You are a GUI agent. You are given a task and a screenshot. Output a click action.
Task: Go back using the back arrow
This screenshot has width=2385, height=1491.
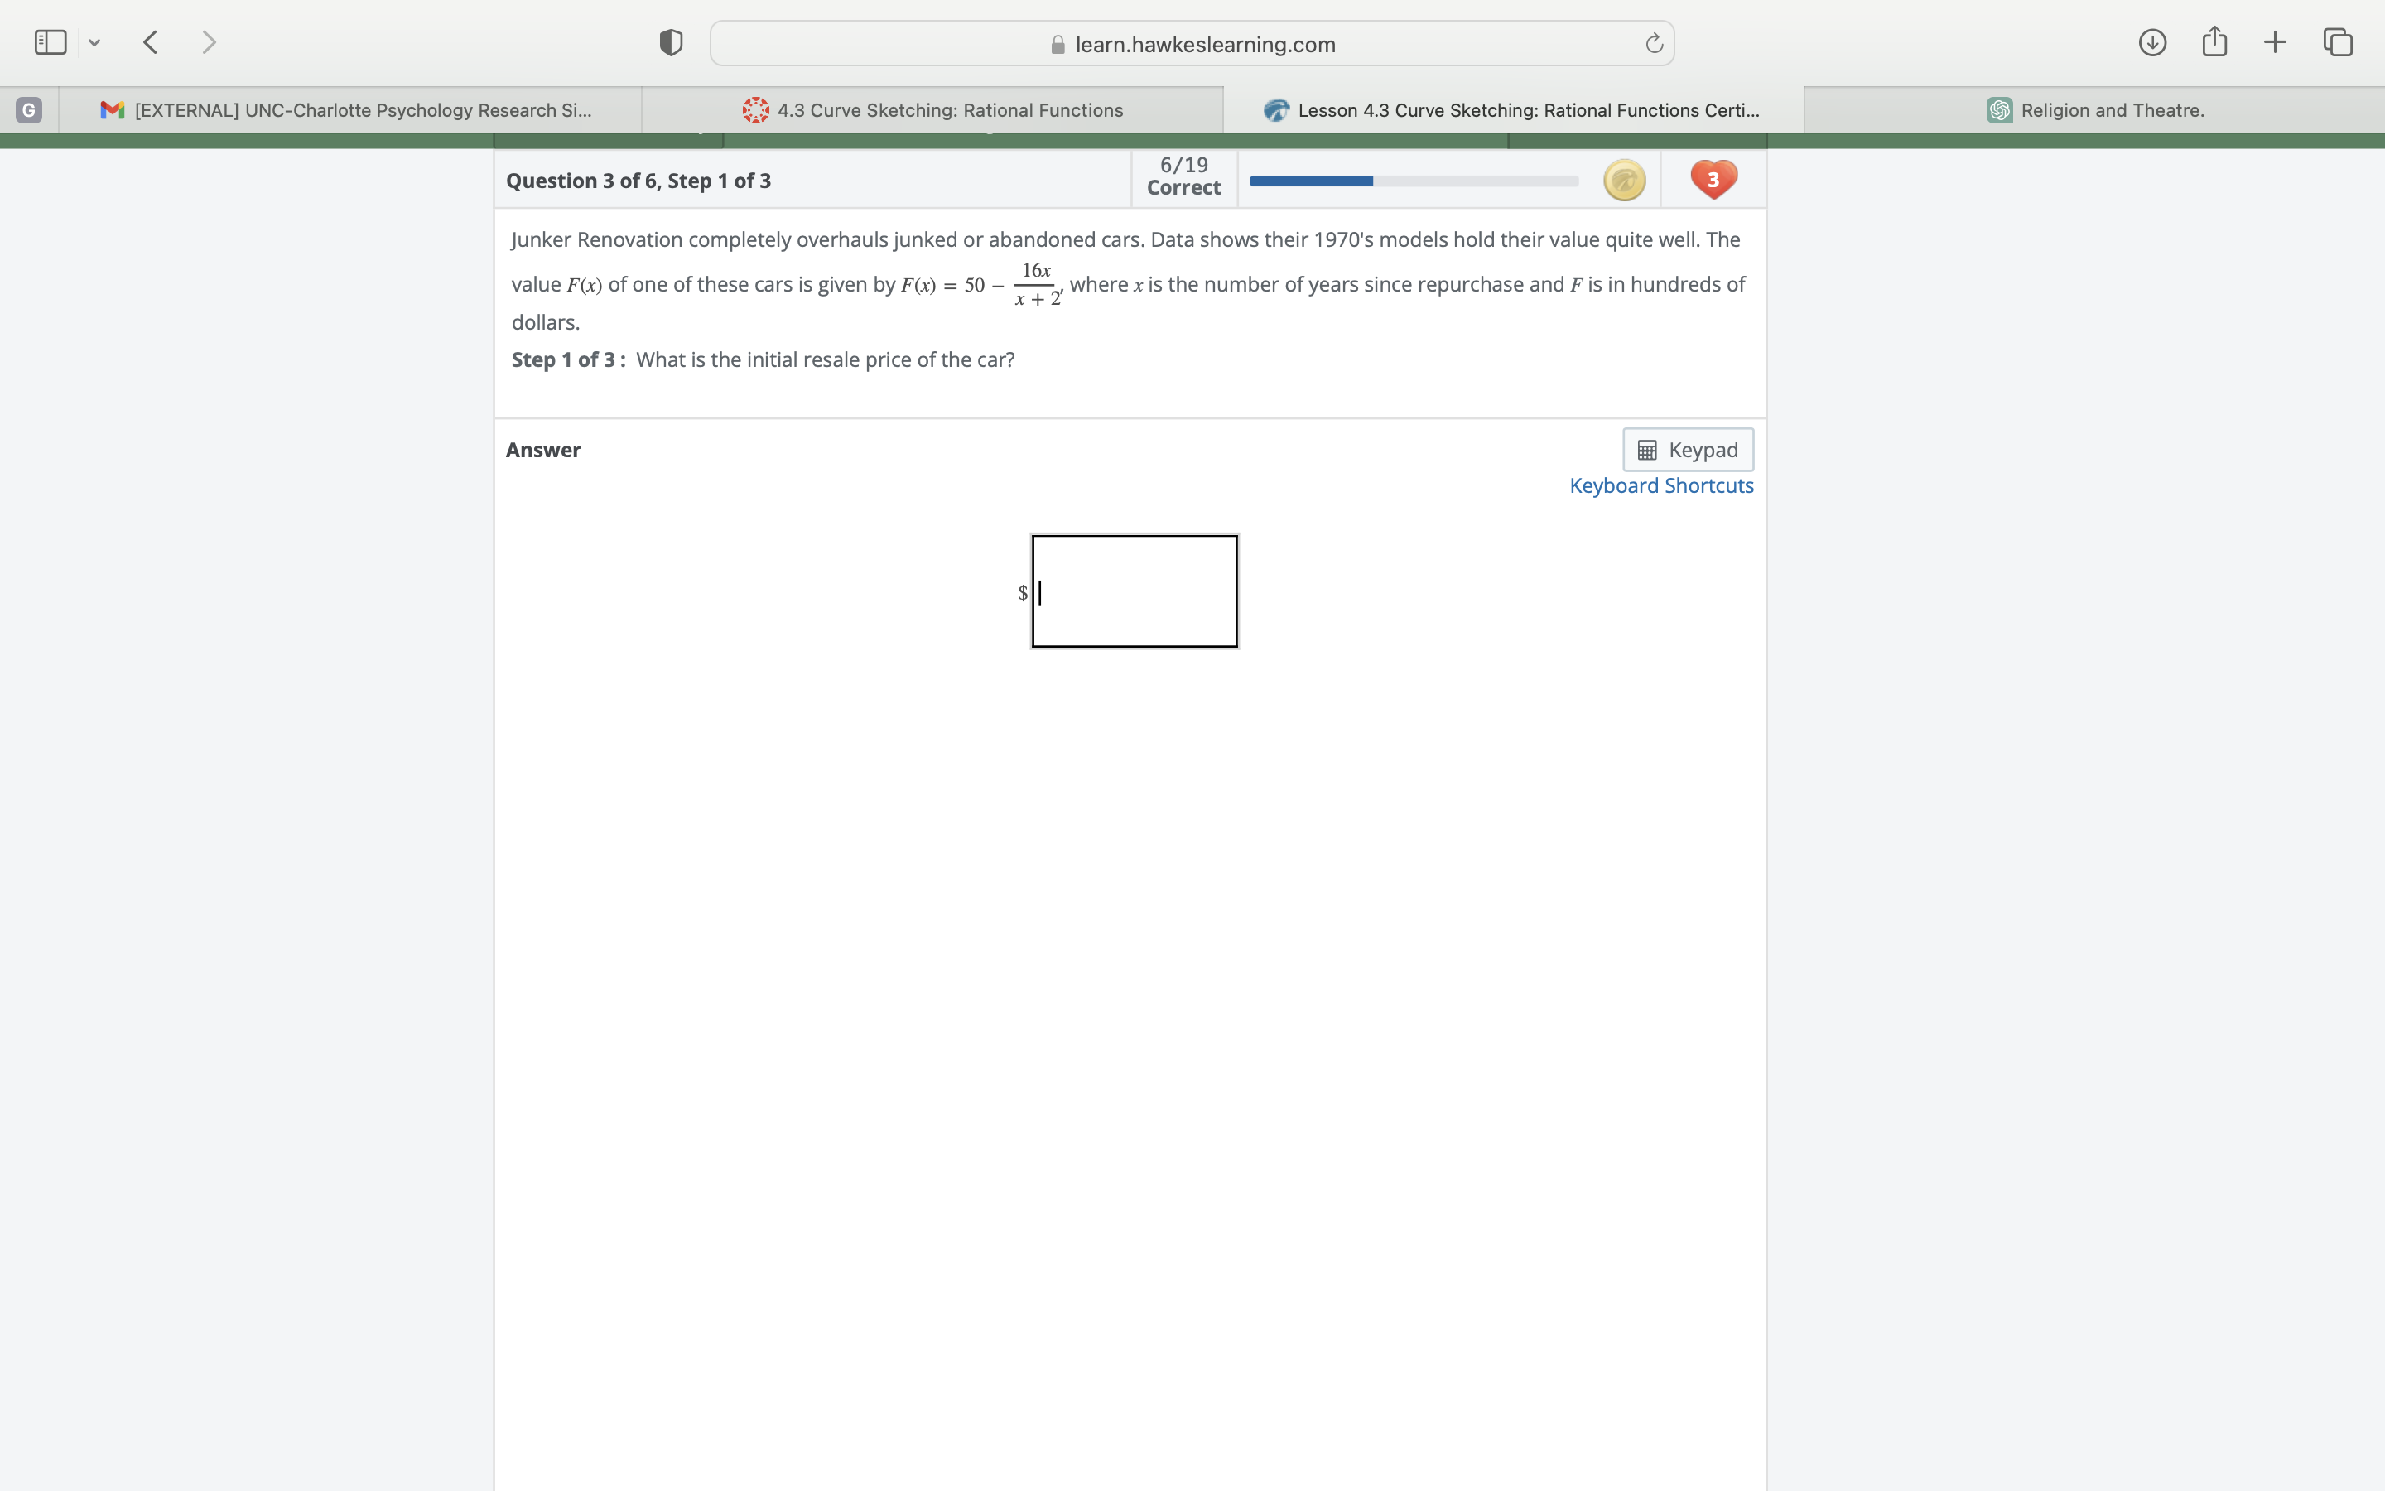pyautogui.click(x=150, y=41)
